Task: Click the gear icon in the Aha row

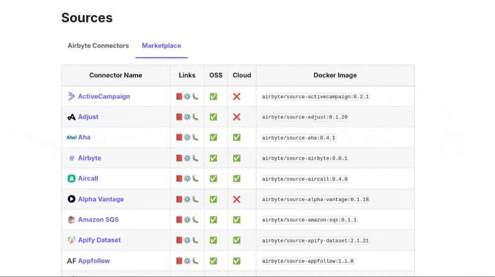Action: point(187,138)
